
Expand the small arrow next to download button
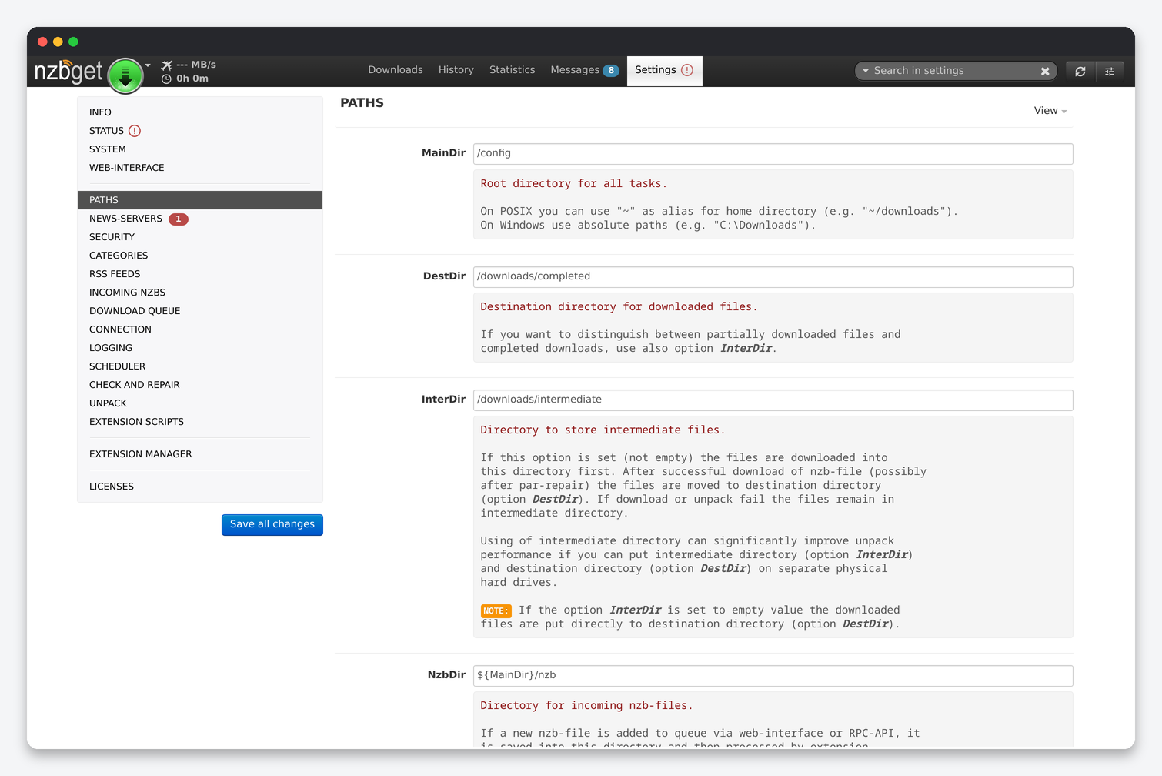coord(148,65)
